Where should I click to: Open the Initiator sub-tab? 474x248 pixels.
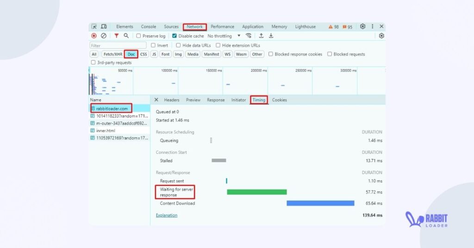(238, 100)
